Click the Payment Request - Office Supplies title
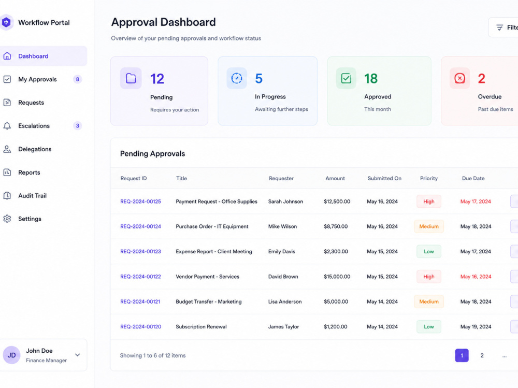 (x=217, y=202)
